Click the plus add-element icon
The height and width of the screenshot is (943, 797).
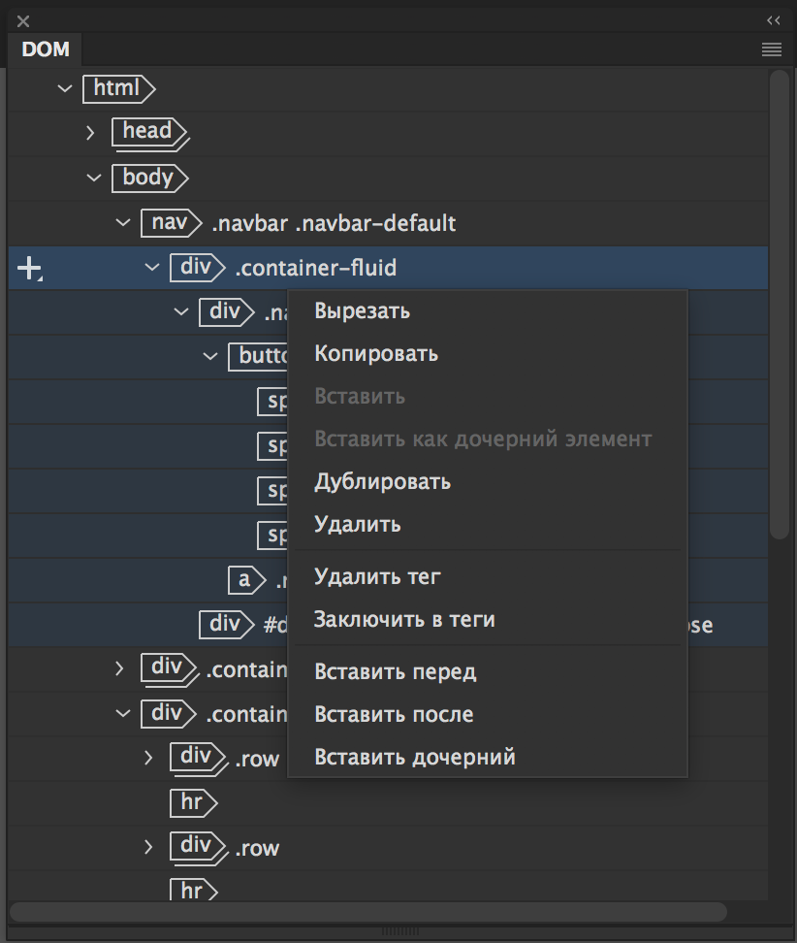pos(29,269)
